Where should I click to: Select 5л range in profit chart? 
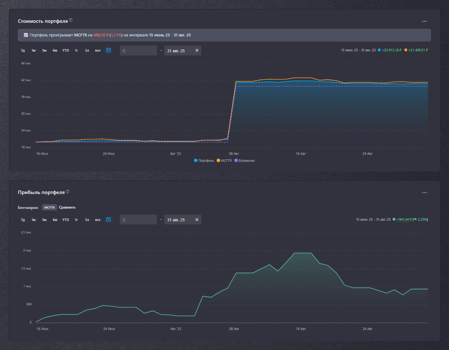click(87, 220)
